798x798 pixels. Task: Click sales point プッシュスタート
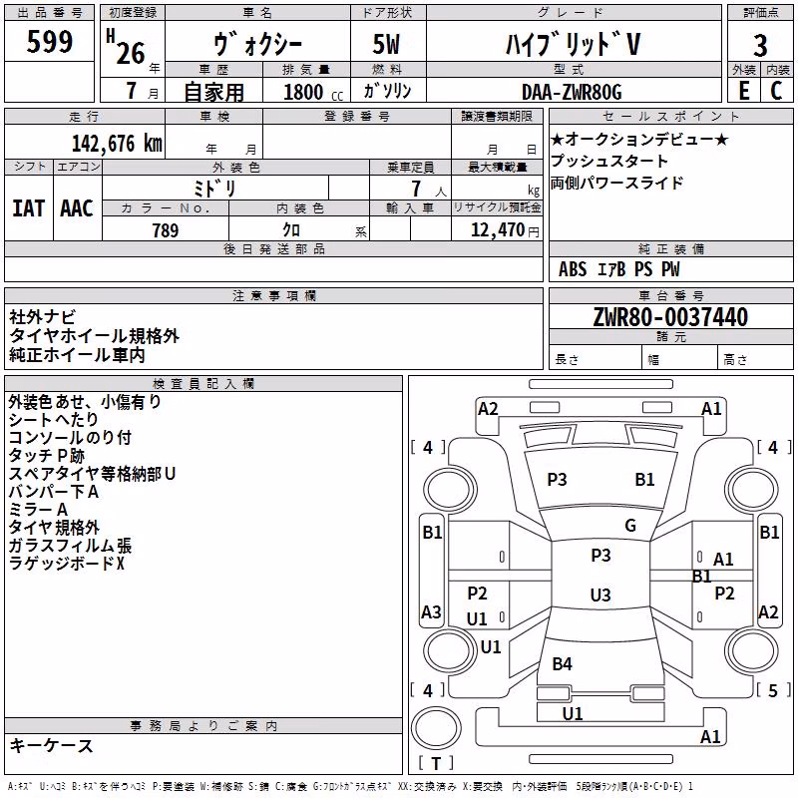(x=609, y=161)
